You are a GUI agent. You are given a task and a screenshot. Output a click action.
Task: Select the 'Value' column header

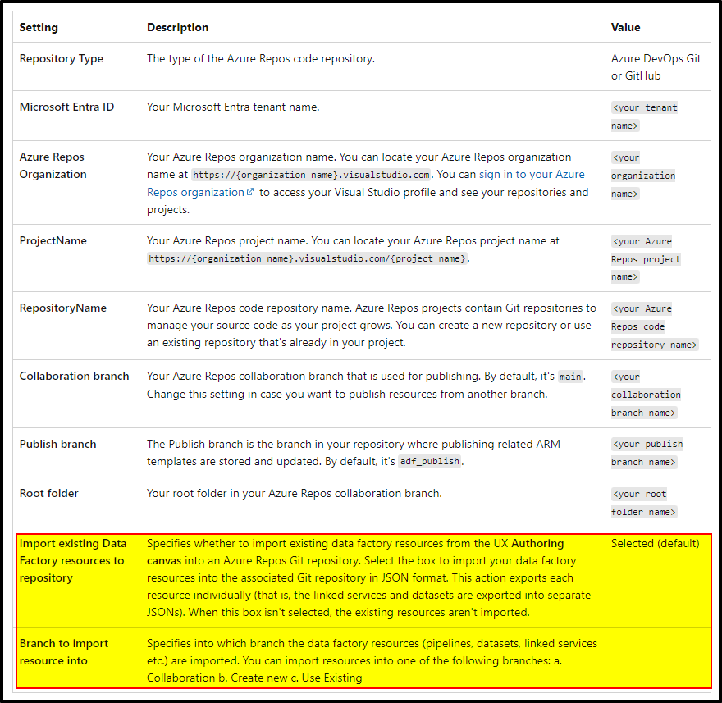pyautogui.click(x=625, y=28)
